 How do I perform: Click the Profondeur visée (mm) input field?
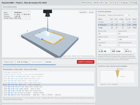click(127, 45)
